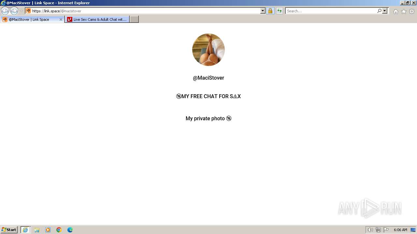The width and height of the screenshot is (417, 234).
Task: Click the favicon beside the address URL
Action: (28, 11)
